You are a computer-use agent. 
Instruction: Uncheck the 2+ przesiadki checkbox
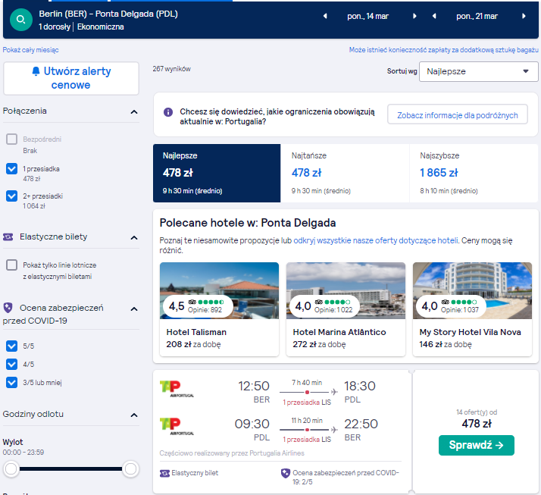[11, 196]
